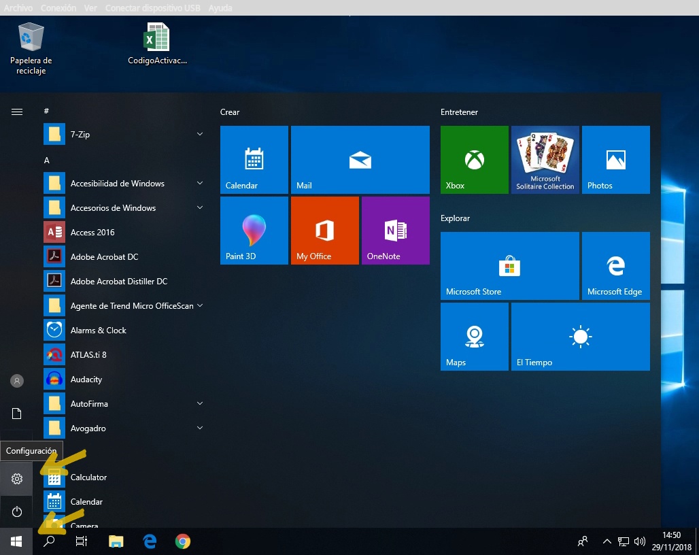Open Conectar dispositivo USB menu
This screenshot has height=555, width=699.
point(152,8)
